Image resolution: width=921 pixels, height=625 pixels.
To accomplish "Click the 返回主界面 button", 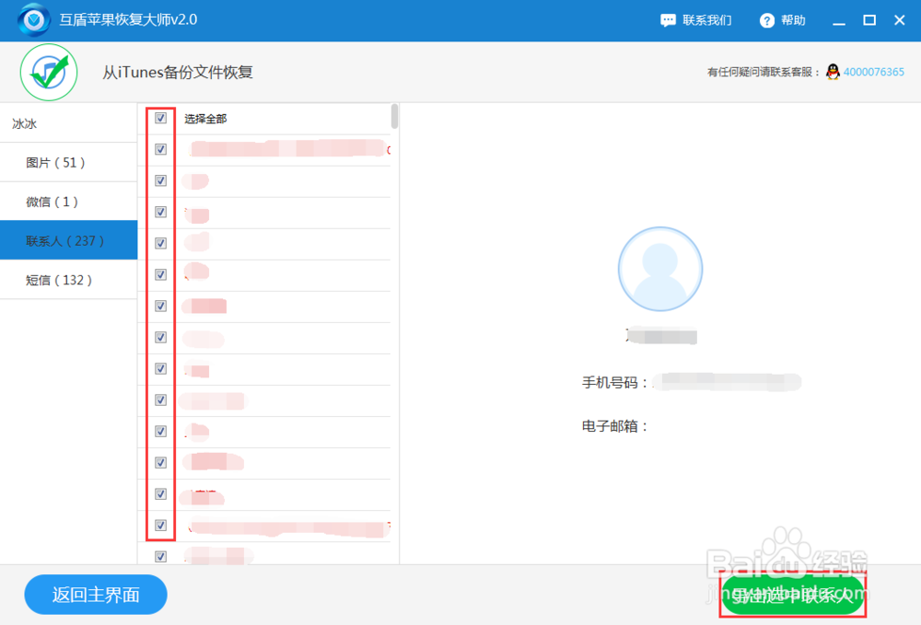I will click(95, 595).
